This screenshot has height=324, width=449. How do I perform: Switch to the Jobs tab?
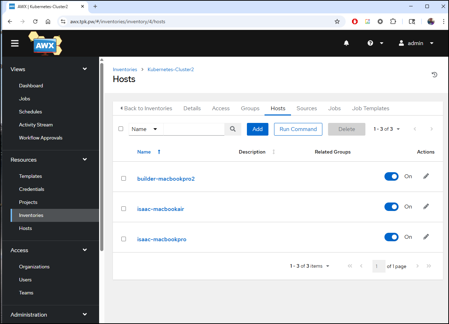pyautogui.click(x=334, y=108)
